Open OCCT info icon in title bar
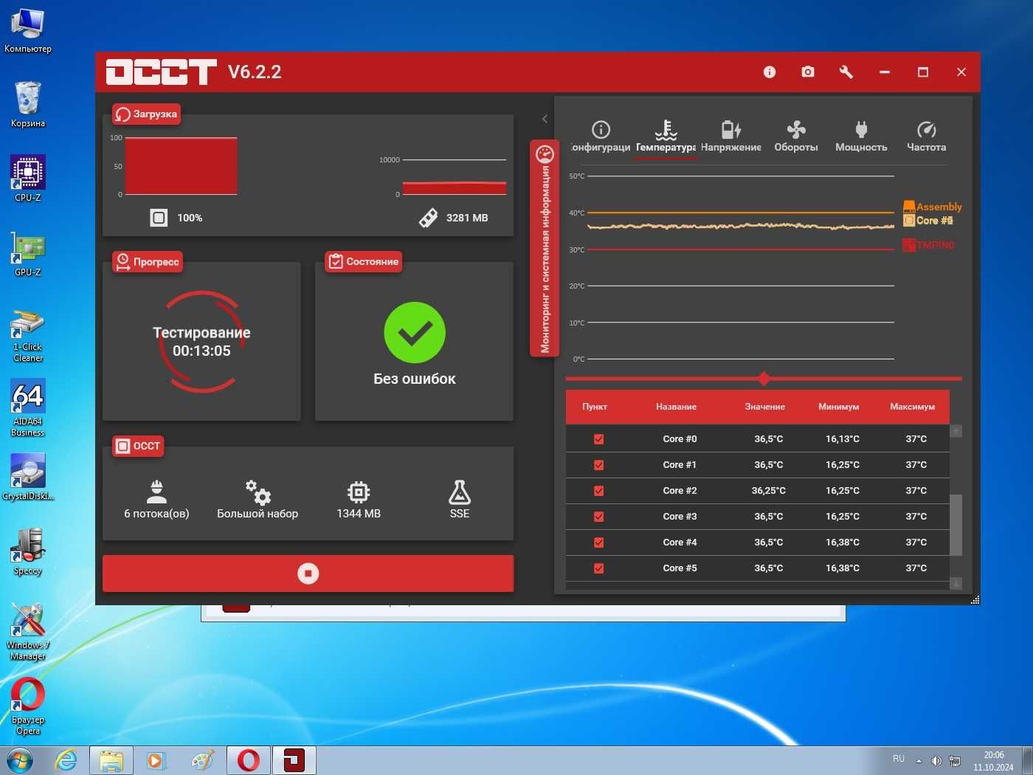Image resolution: width=1033 pixels, height=775 pixels. (769, 72)
